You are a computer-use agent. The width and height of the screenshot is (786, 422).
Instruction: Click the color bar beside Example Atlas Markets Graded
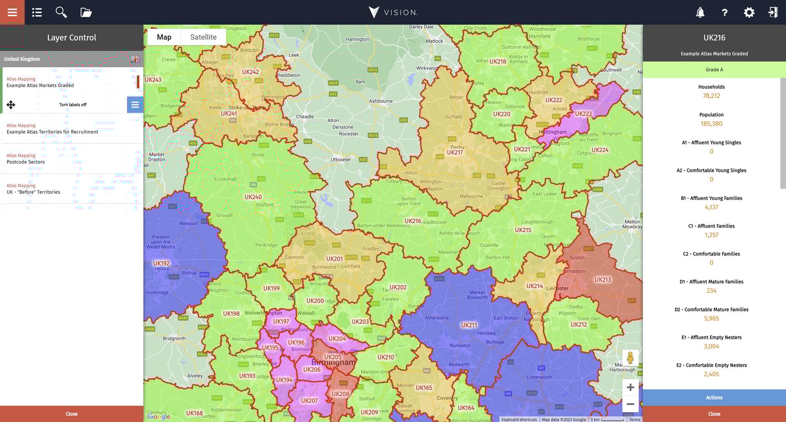[x=138, y=82]
